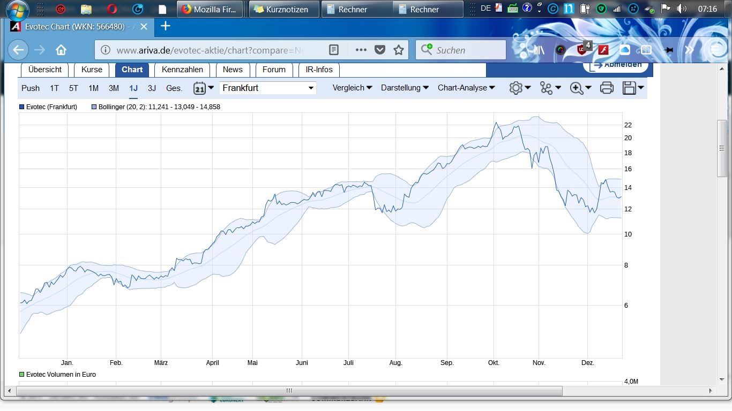The image size is (732, 411).
Task: Open the calendar date picker icon
Action: (x=198, y=88)
